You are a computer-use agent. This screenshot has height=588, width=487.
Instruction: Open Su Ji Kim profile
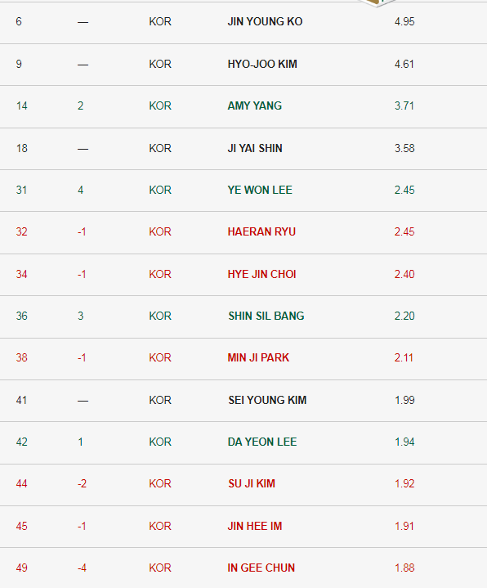pyautogui.click(x=252, y=484)
